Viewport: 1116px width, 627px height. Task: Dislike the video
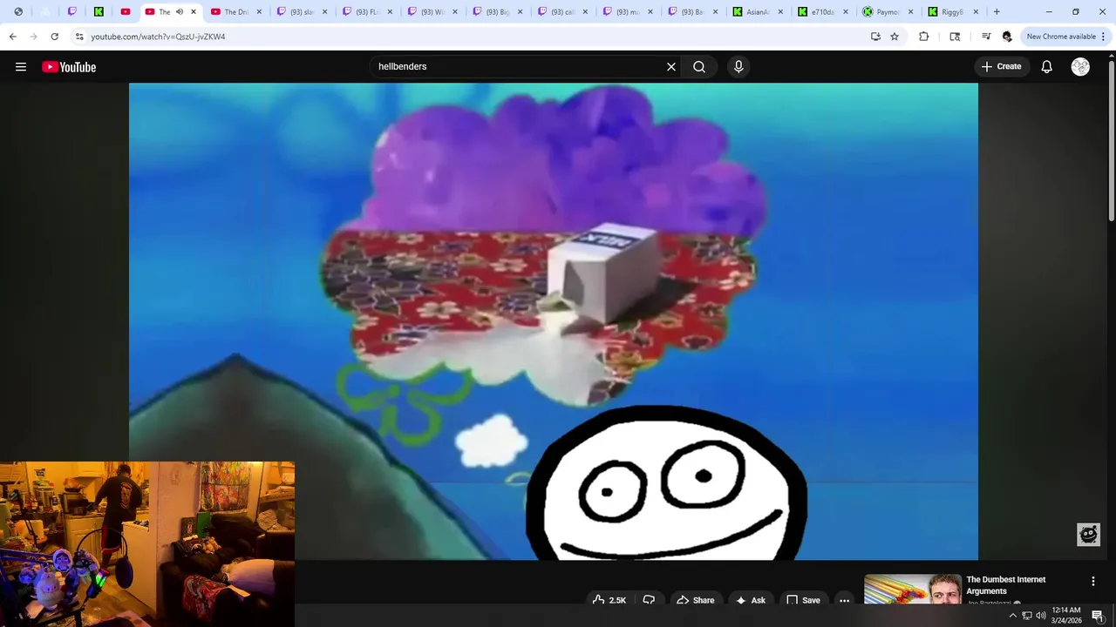(649, 600)
